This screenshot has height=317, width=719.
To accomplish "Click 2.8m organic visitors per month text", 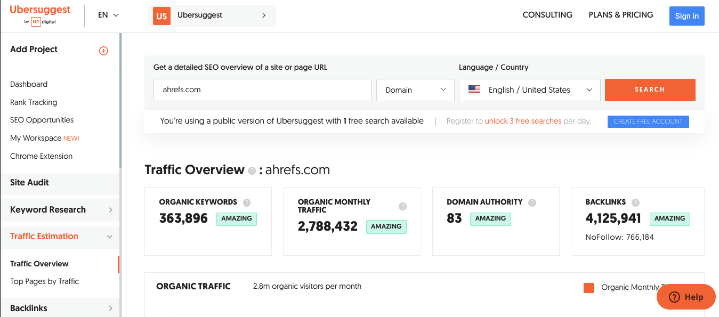I will tap(307, 287).
